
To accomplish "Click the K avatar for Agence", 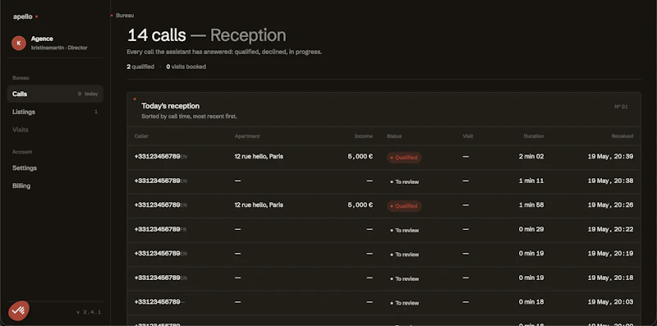I will click(19, 44).
